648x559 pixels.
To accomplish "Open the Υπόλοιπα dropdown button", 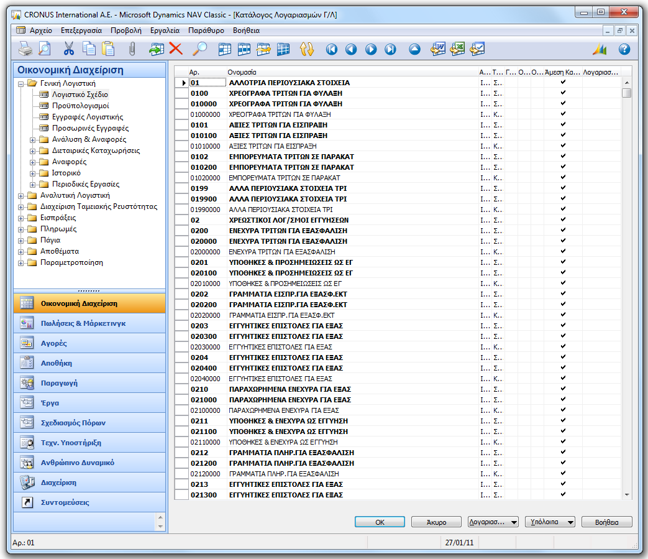I will [550, 522].
